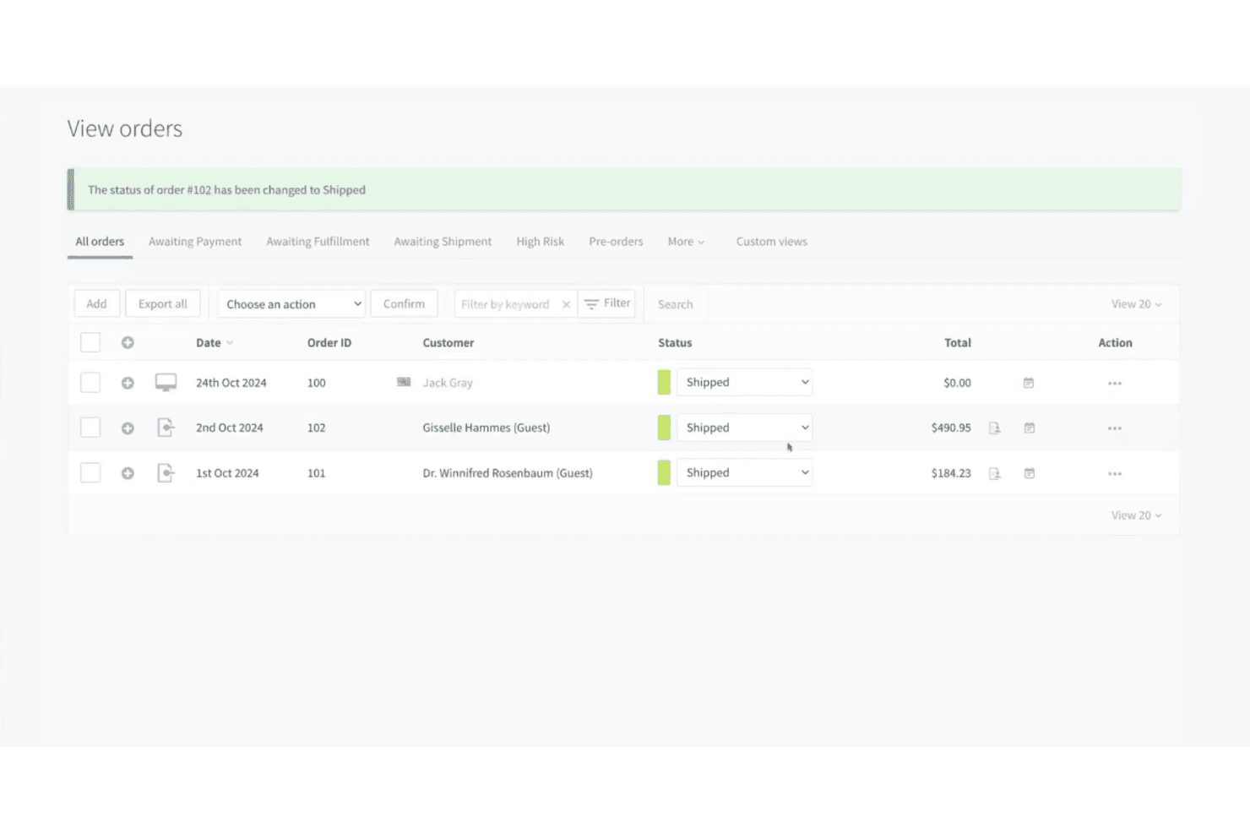Open action menu for order 101
Image resolution: width=1250 pixels, height=834 pixels.
[x=1115, y=474]
